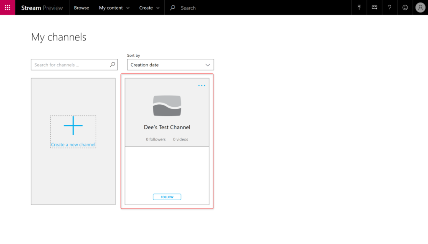This screenshot has height=244, width=428.
Task: Open the app launcher waffle icon
Action: [8, 8]
